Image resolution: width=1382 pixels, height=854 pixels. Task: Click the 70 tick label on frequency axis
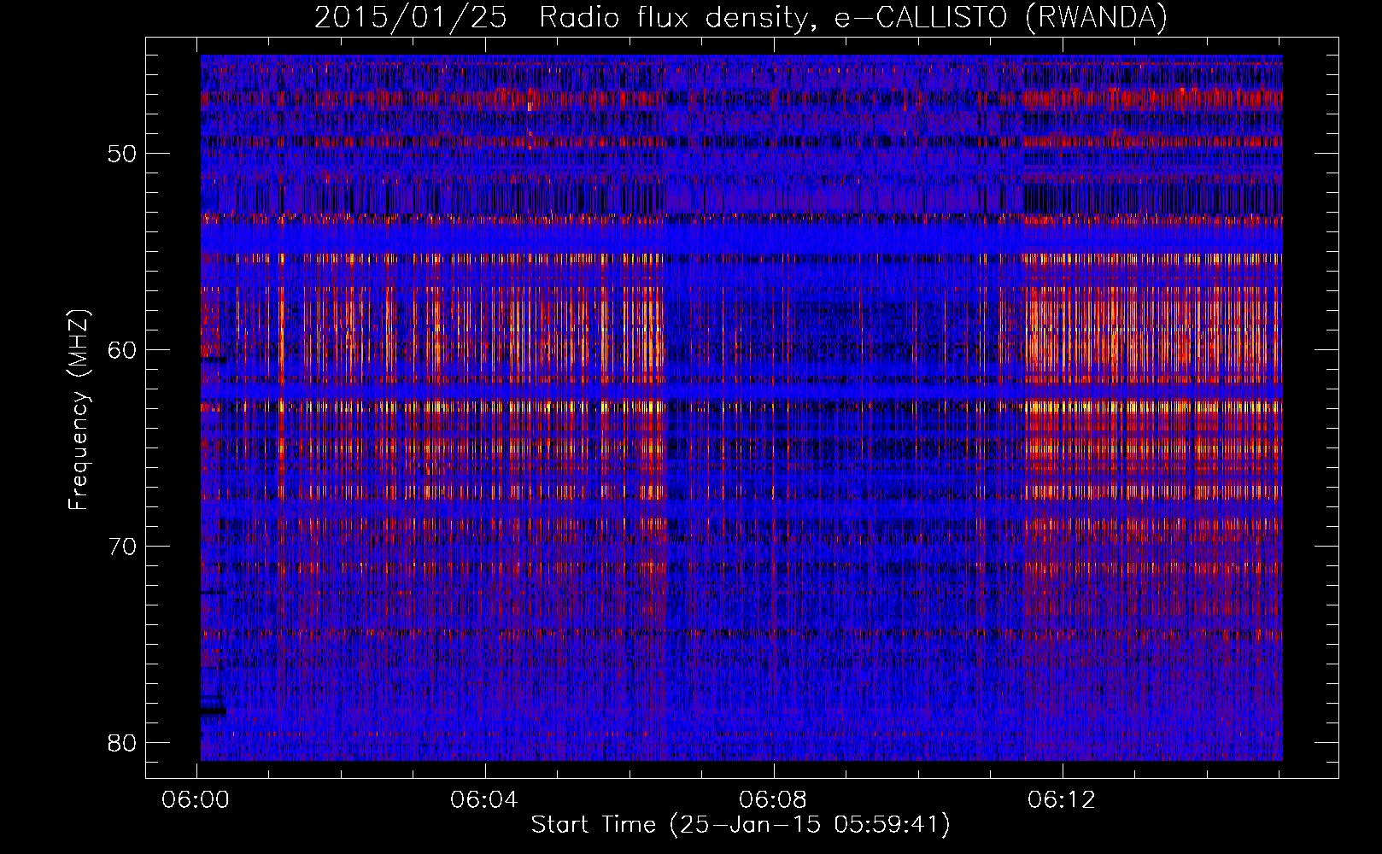(123, 547)
